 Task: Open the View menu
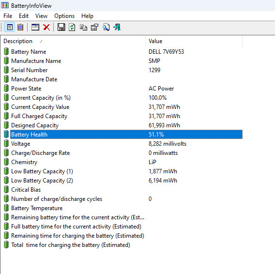click(x=41, y=16)
